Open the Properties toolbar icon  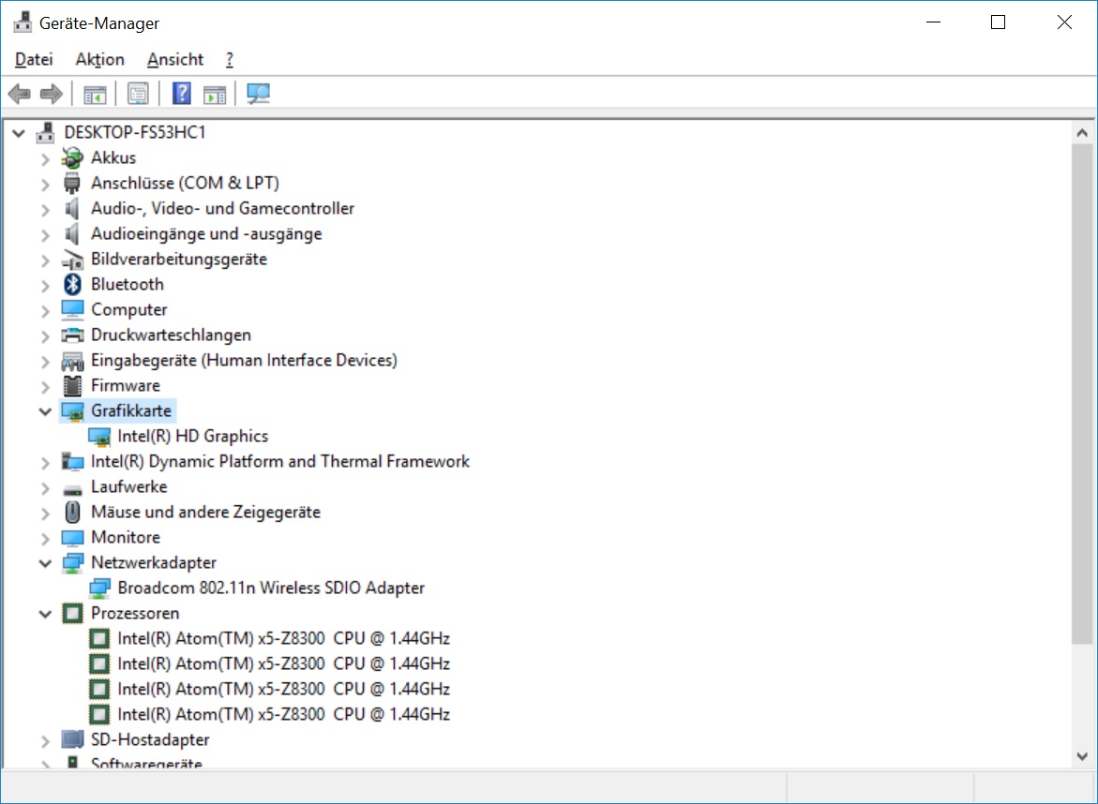coord(138,94)
